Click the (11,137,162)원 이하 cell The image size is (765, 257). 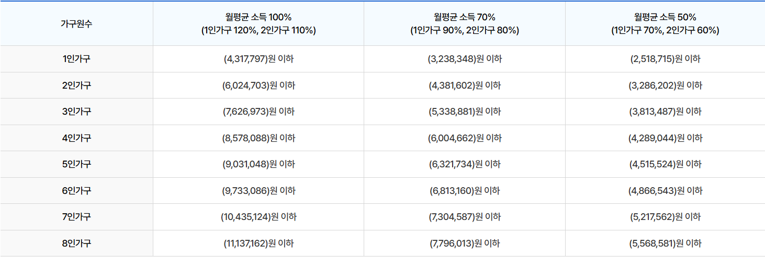click(258, 243)
